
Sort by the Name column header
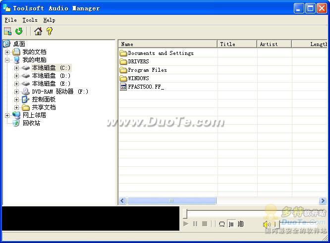pos(168,44)
